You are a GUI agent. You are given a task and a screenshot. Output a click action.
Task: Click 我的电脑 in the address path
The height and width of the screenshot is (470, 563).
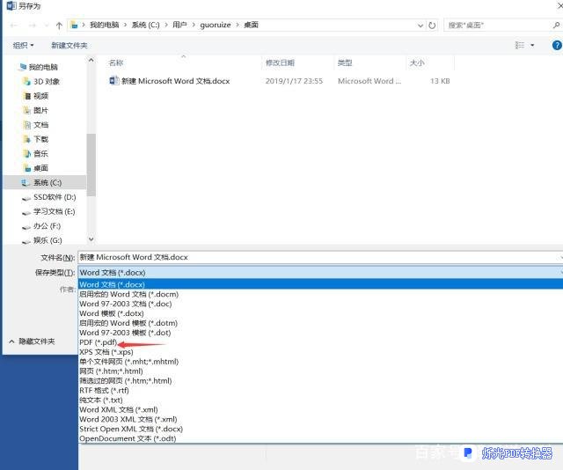104,25
